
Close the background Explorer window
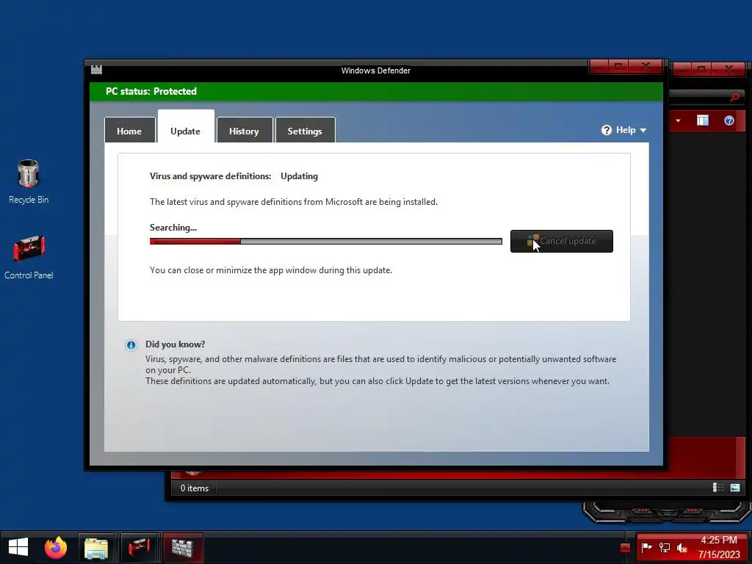coord(728,69)
